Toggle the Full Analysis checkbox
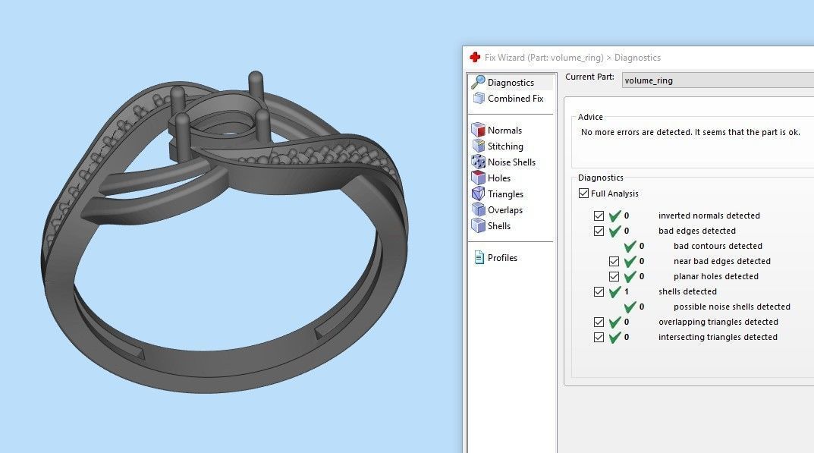The height and width of the screenshot is (453, 814). coord(583,193)
